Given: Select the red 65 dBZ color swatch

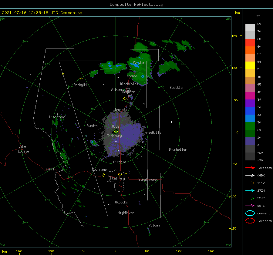Looking at the screenshot, I should pyautogui.click(x=250, y=42).
